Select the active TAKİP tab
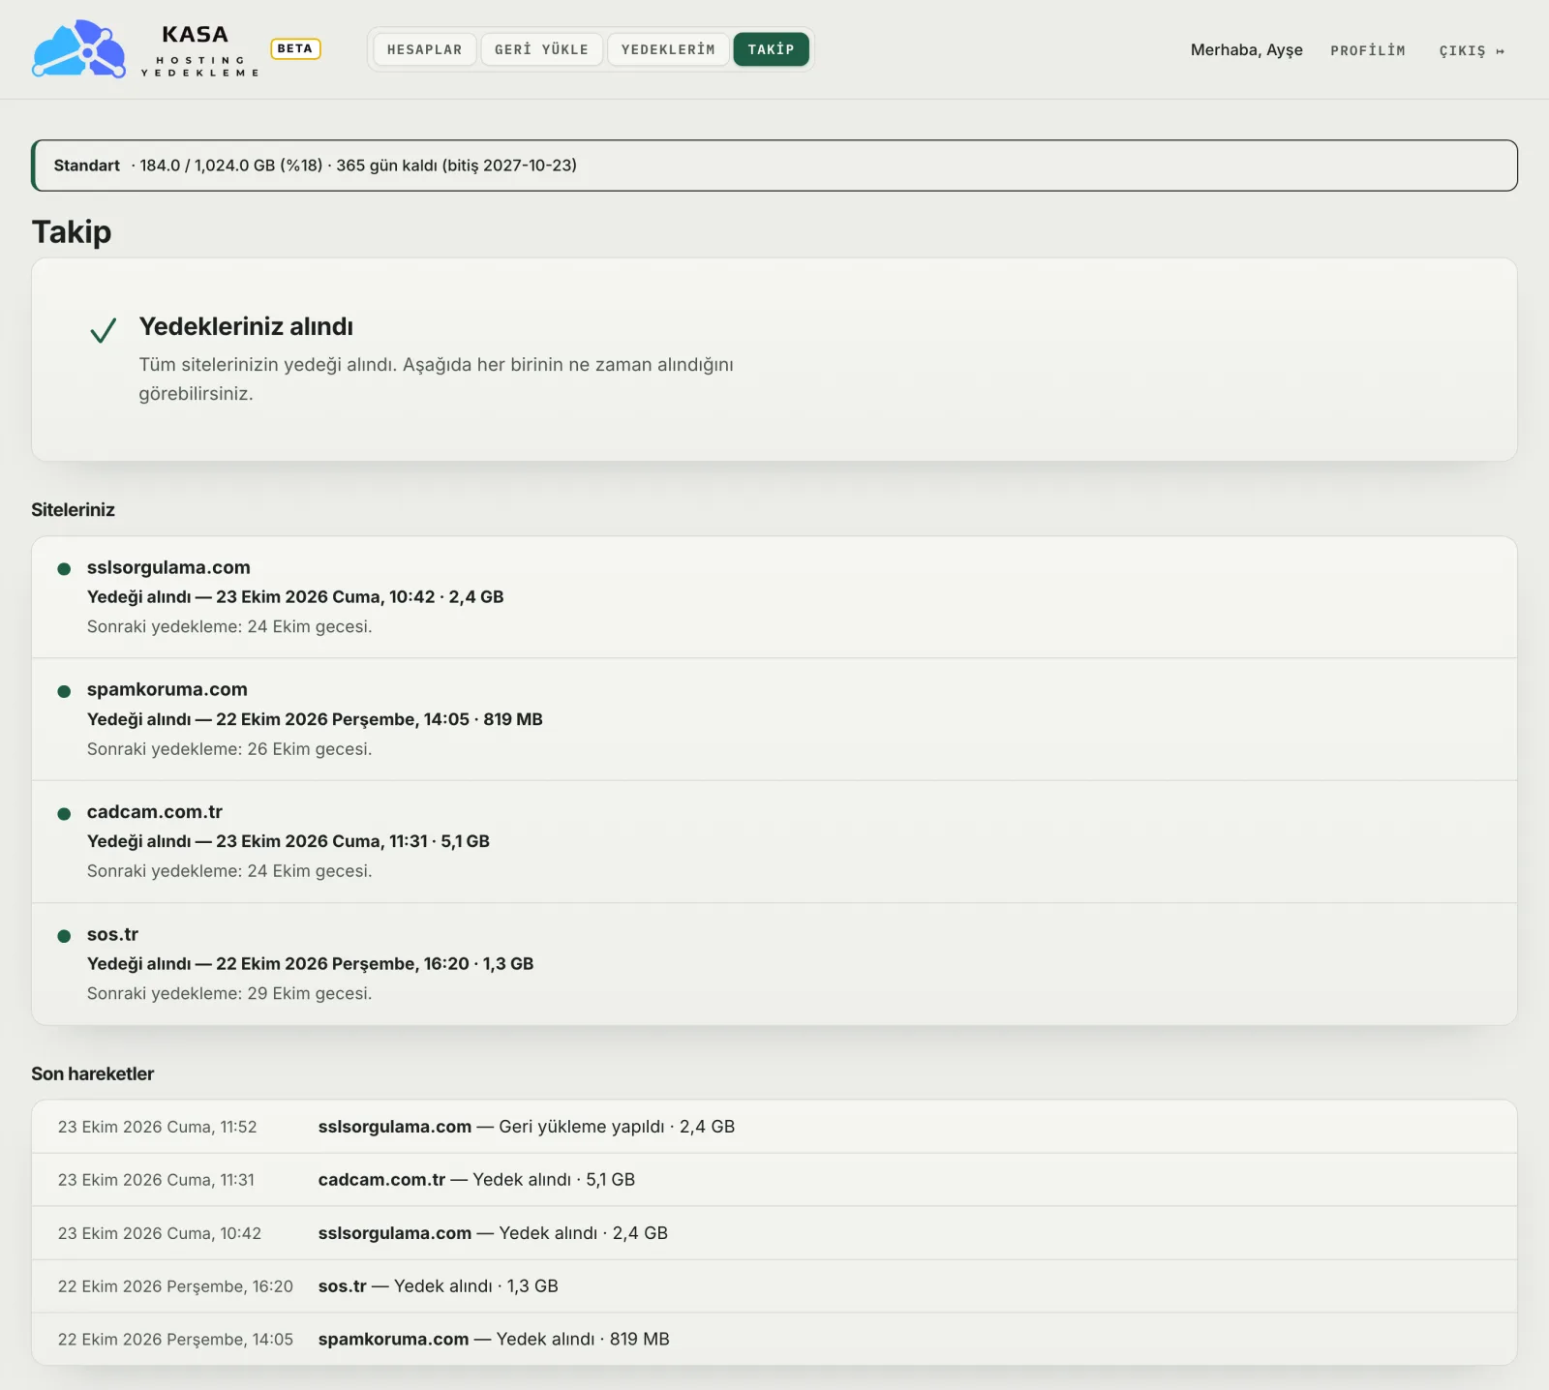Image resolution: width=1549 pixels, height=1390 pixels. 771,49
